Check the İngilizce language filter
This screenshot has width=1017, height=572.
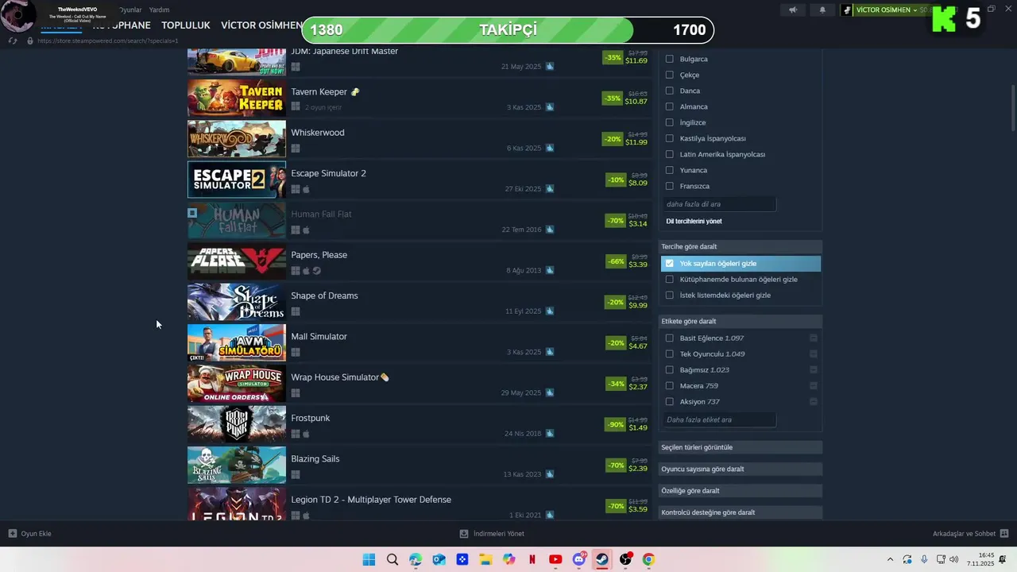669,122
